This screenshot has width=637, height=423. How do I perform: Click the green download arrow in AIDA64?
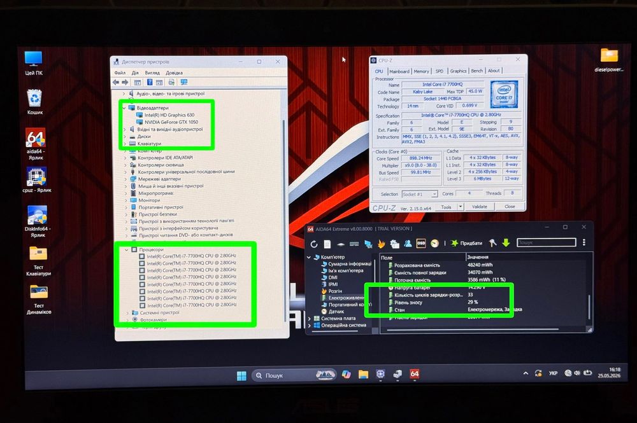click(506, 242)
